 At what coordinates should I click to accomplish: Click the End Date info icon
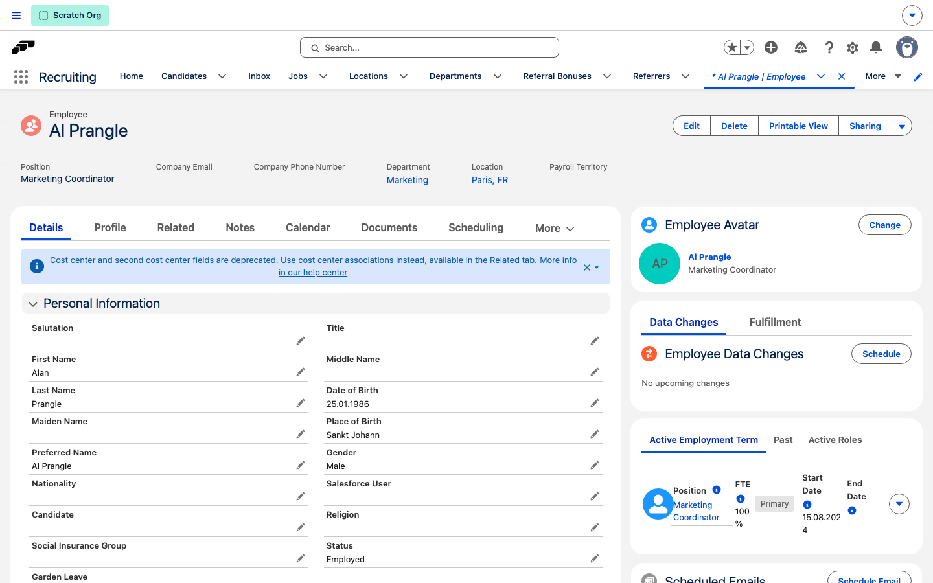pos(852,510)
